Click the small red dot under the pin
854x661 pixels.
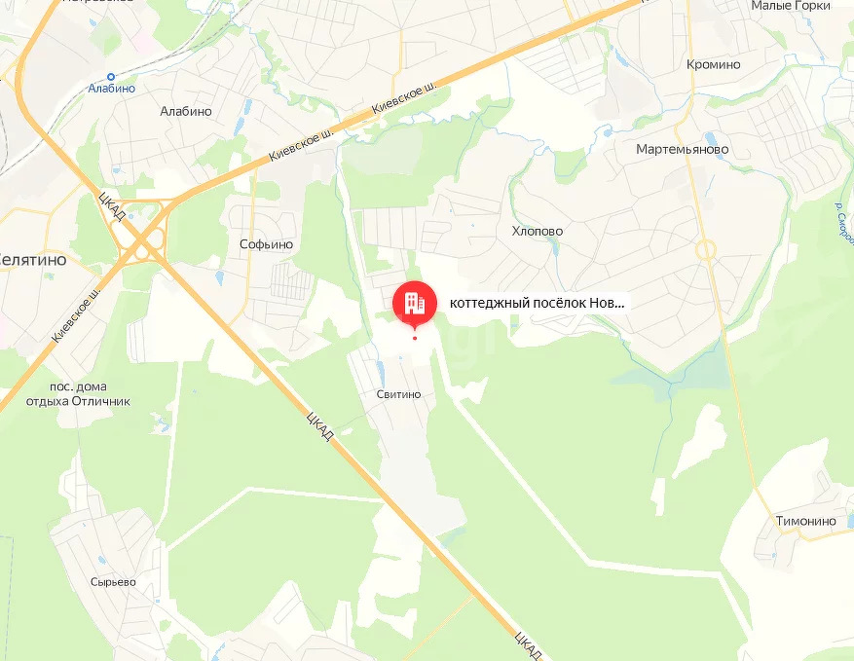click(415, 338)
